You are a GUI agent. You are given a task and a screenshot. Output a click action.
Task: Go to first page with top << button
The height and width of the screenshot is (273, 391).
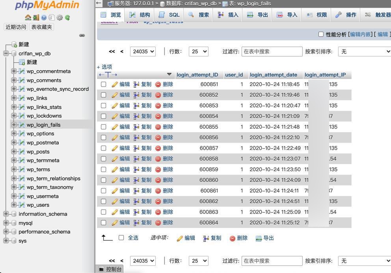click(112, 52)
